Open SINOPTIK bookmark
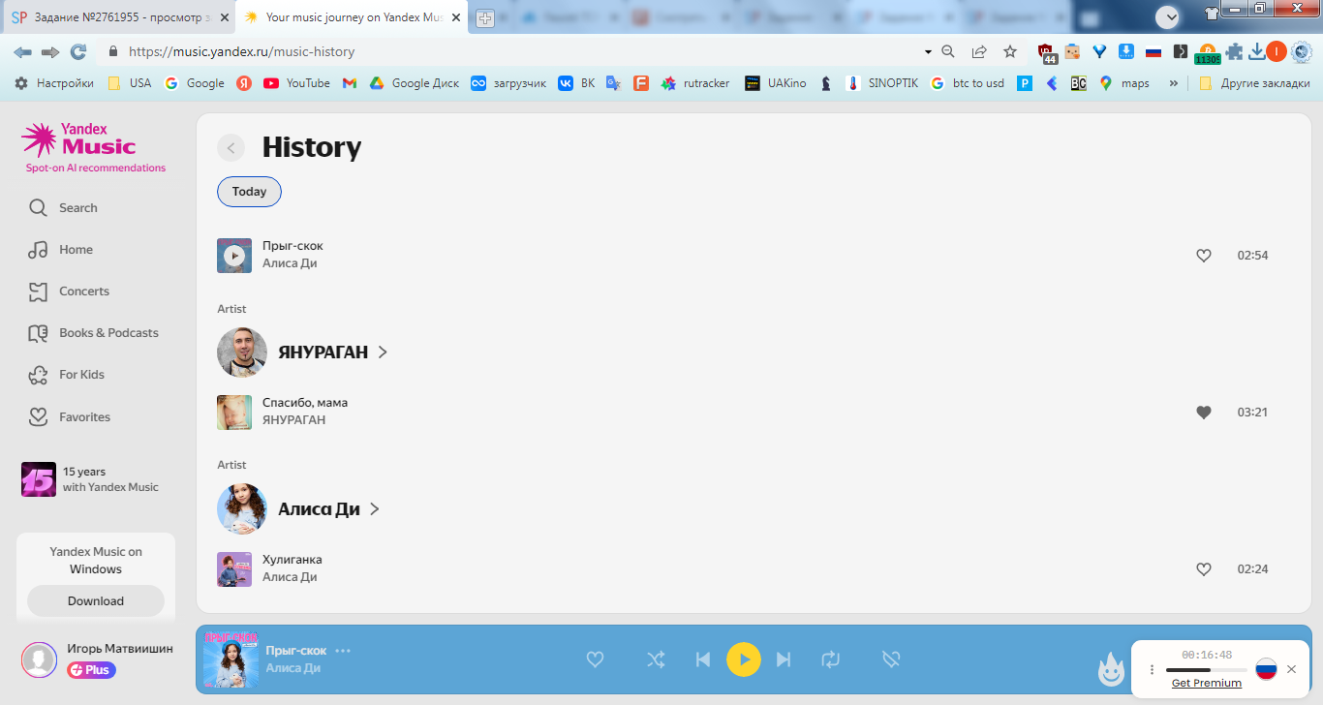Viewport: 1323px width, 705px height. 881,83
